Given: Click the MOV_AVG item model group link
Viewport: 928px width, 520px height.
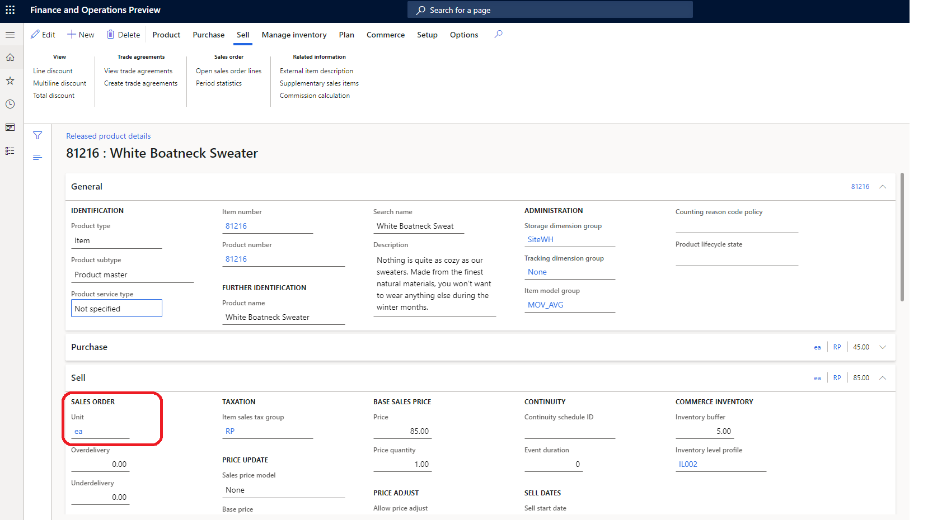Looking at the screenshot, I should click(546, 305).
